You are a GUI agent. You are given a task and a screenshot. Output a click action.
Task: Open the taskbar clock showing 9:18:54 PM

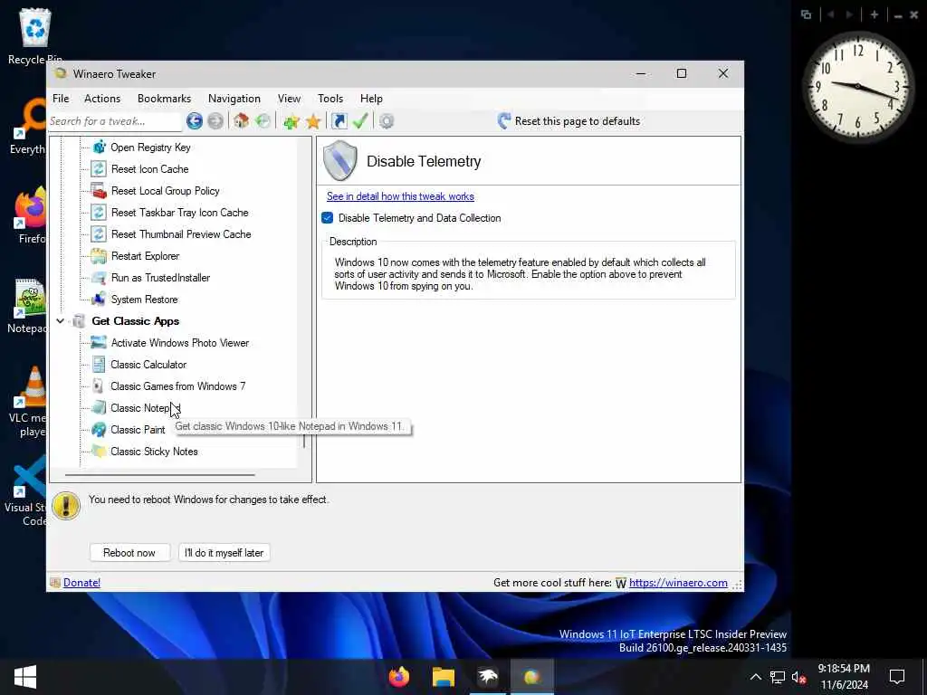pyautogui.click(x=844, y=677)
